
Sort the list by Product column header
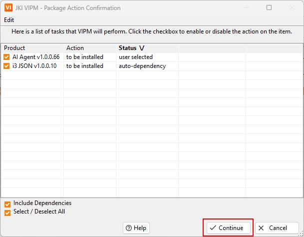click(x=14, y=48)
